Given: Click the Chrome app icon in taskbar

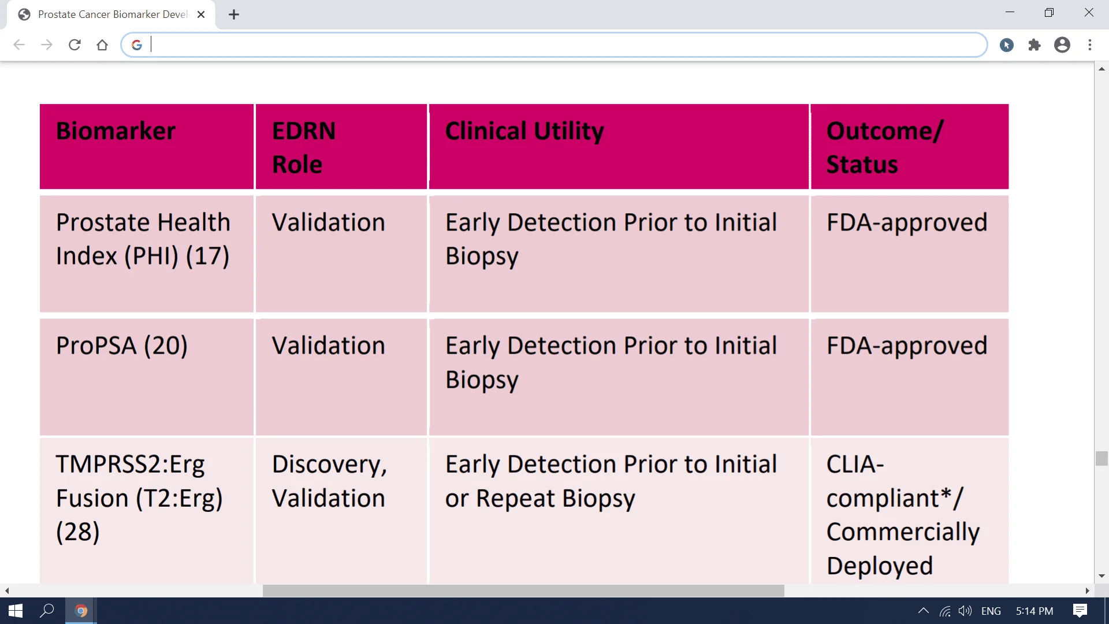Looking at the screenshot, I should 81,610.
